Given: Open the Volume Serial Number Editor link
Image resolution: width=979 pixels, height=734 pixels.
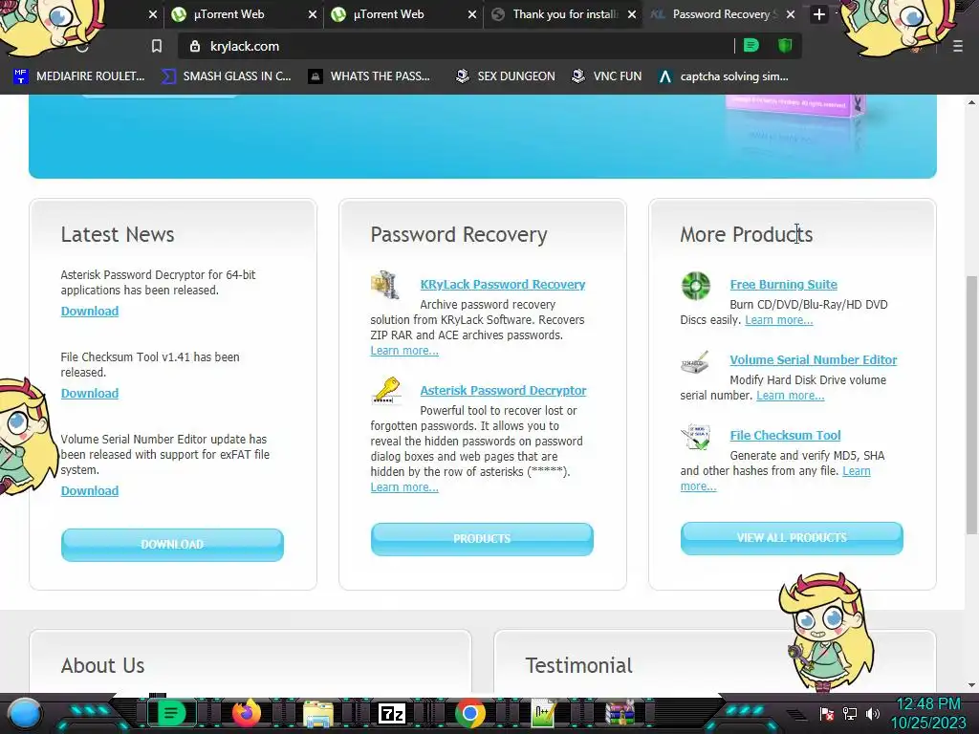Looking at the screenshot, I should coord(814,359).
